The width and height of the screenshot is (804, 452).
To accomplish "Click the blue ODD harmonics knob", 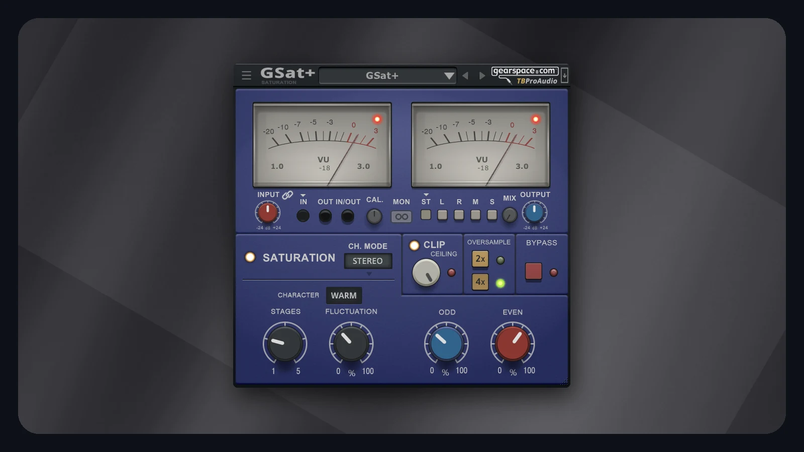I will 446,344.
